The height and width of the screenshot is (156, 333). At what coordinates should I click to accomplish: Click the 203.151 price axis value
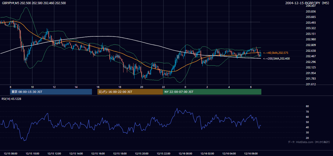(311, 34)
